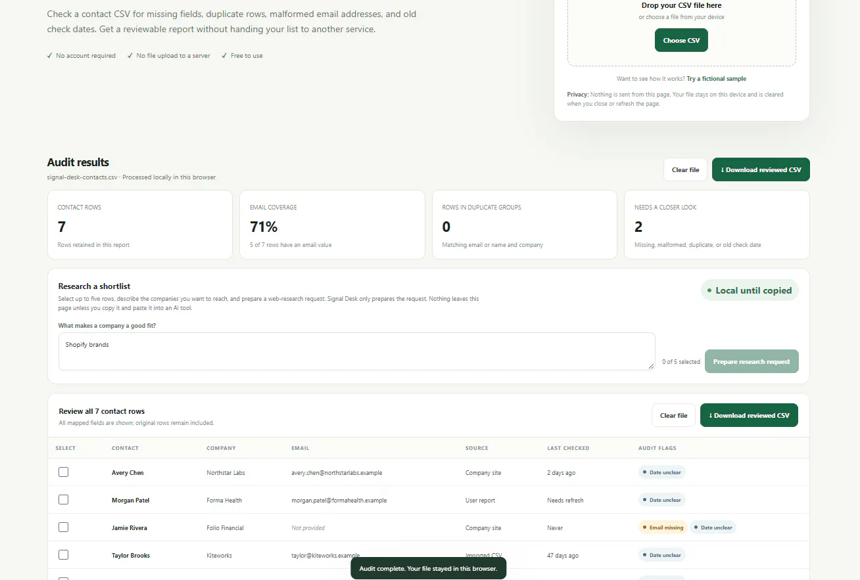Click Clear file beside Audit results heading
Screen dimensions: 860x580
click(685, 169)
